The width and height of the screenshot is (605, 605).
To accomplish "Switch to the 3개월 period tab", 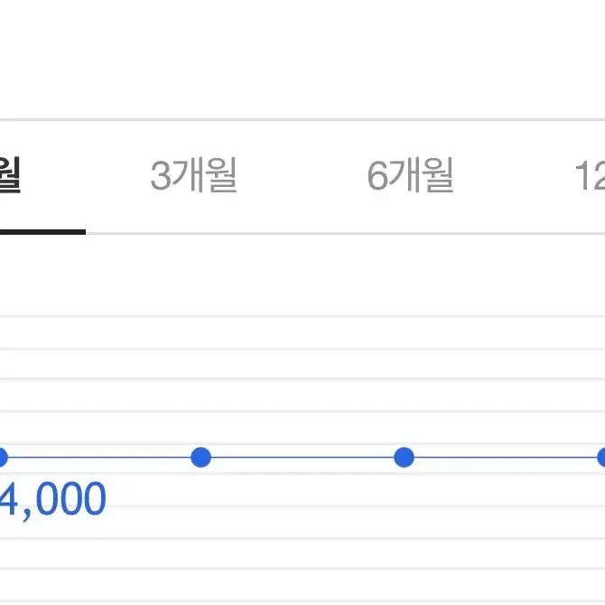I will tap(193, 175).
